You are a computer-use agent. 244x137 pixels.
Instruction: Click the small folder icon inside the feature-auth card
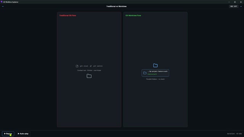tap(145, 73)
